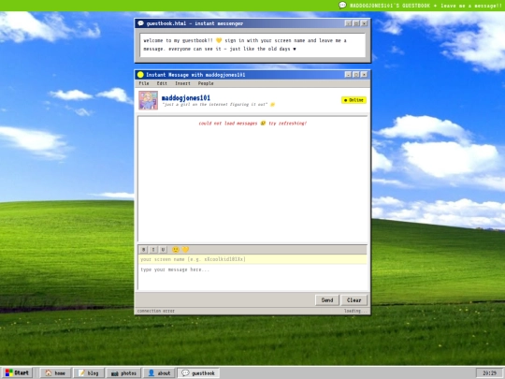Toggle underline formatting button in message toolbar

coord(163,250)
